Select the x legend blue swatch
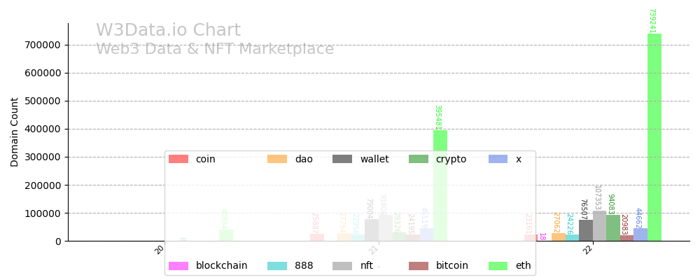The height and width of the screenshot is (280, 700). (498, 159)
